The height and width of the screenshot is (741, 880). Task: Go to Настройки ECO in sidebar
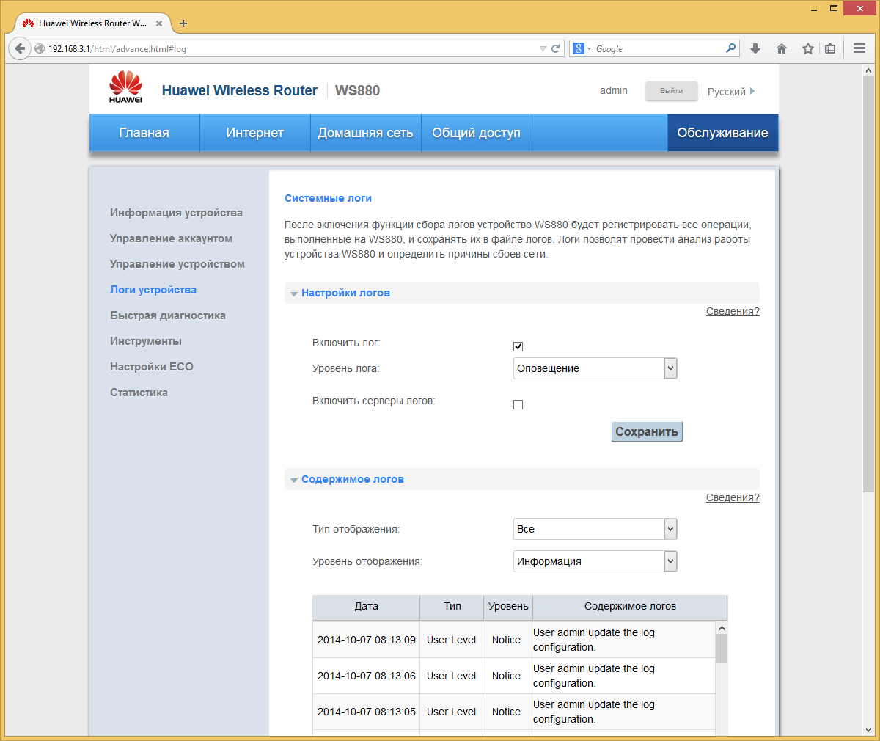[152, 367]
